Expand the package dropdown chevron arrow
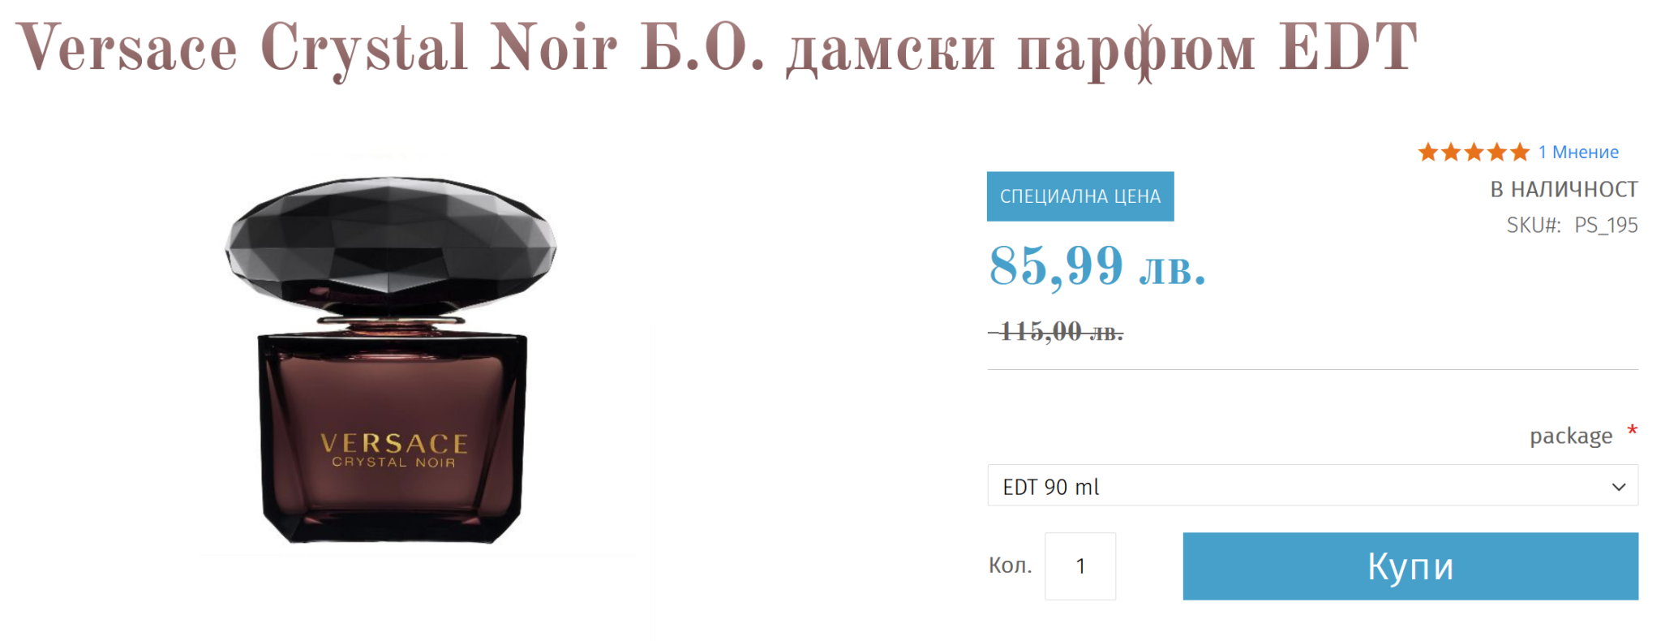The image size is (1661, 641). tap(1619, 487)
